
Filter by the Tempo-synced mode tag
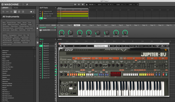[x=7, y=44]
